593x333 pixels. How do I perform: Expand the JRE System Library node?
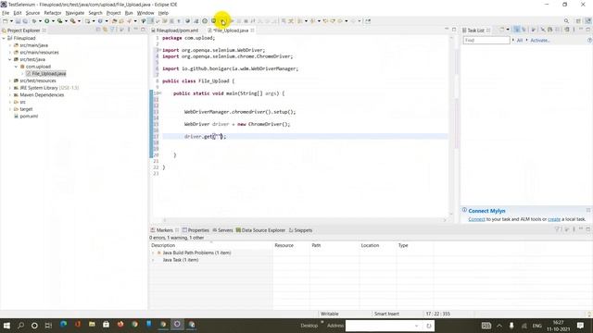[10, 88]
